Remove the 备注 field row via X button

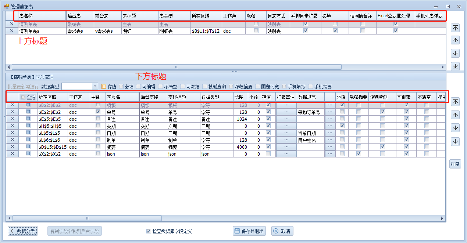[x=13, y=119]
